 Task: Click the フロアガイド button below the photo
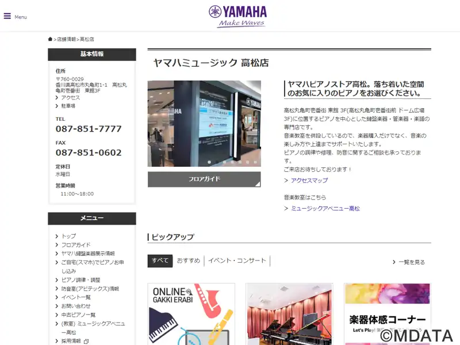(x=204, y=179)
